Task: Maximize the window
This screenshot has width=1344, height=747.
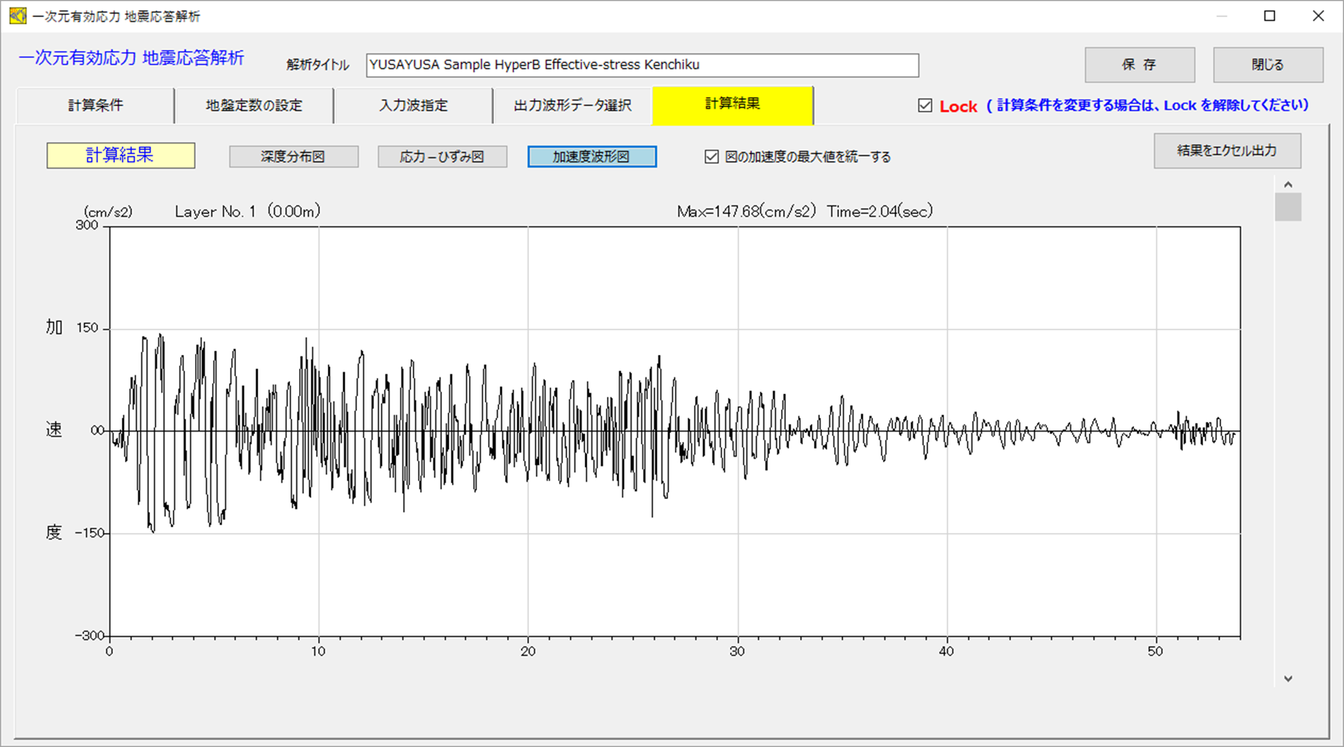Action: point(1269,16)
